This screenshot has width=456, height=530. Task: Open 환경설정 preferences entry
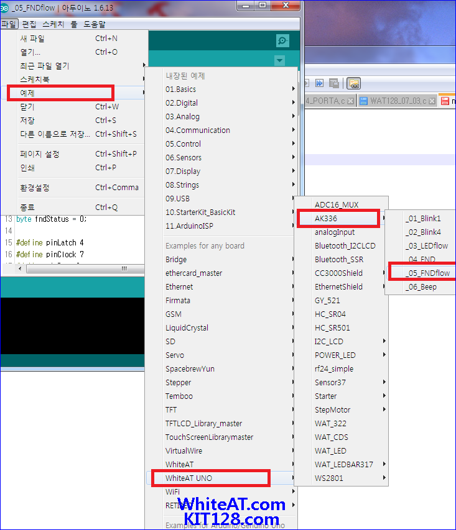pyautogui.click(x=77, y=188)
